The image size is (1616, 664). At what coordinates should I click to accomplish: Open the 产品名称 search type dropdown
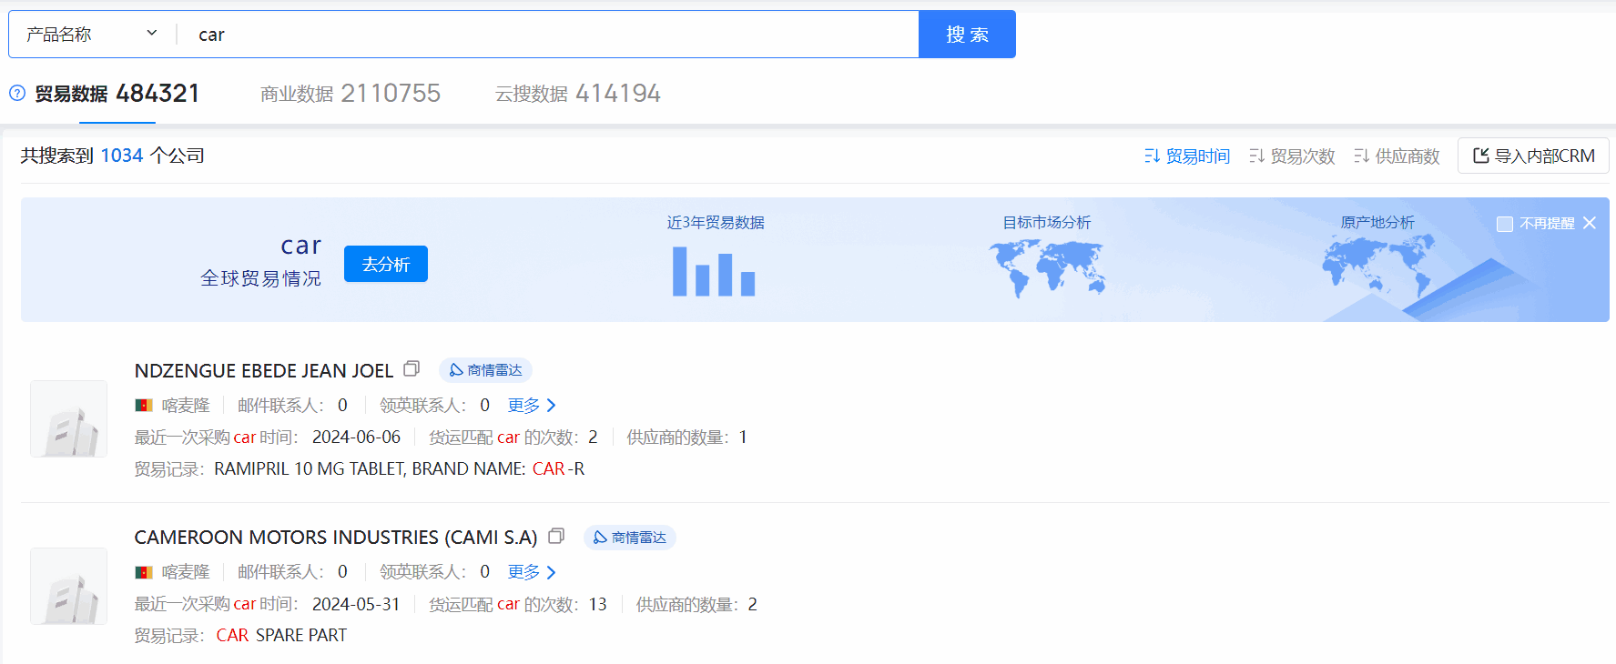pyautogui.click(x=91, y=35)
